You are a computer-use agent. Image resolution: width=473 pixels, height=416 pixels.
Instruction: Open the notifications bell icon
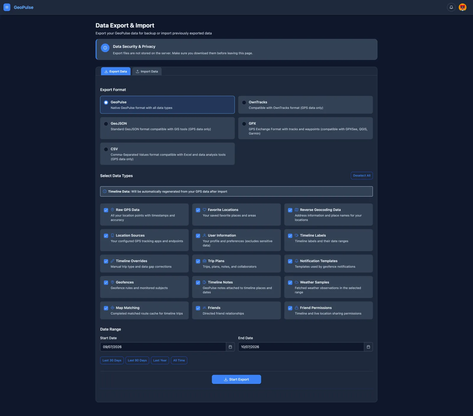click(x=451, y=7)
